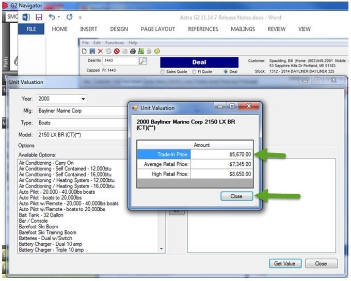Open the HOME ribbon tab
The height and width of the screenshot is (281, 351).
coord(59,29)
